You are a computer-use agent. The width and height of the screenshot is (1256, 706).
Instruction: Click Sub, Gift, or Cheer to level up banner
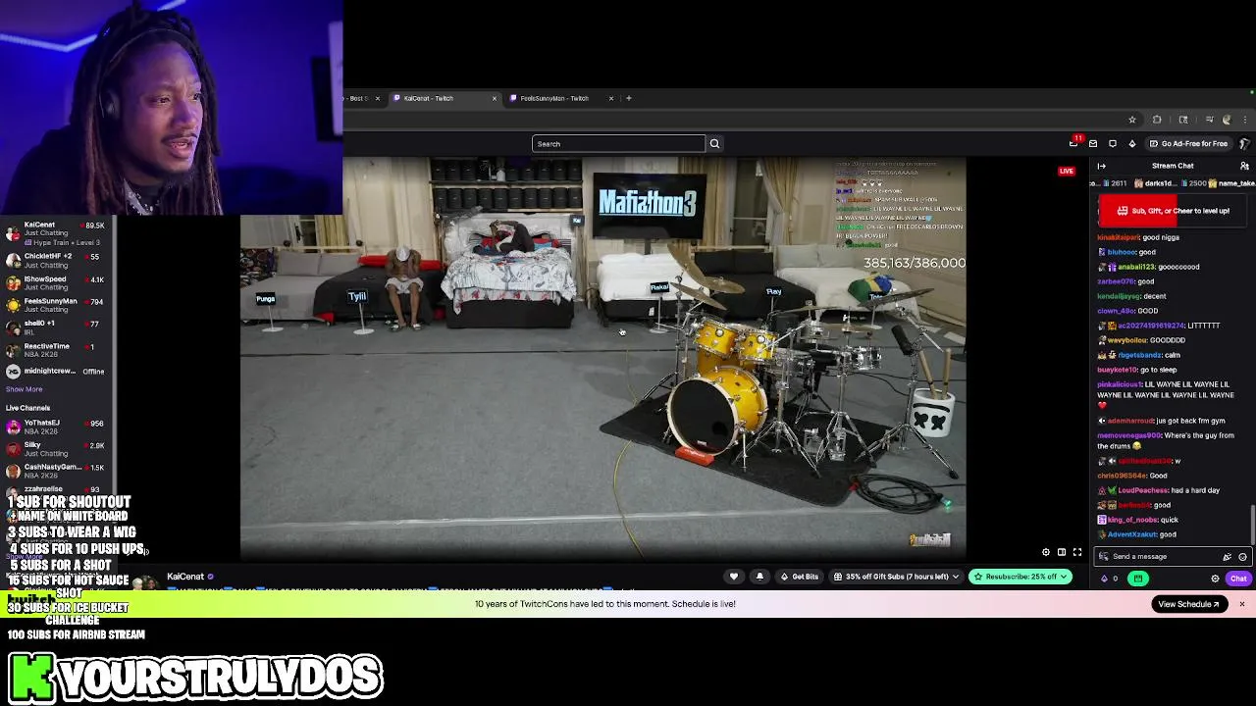pyautogui.click(x=1174, y=211)
